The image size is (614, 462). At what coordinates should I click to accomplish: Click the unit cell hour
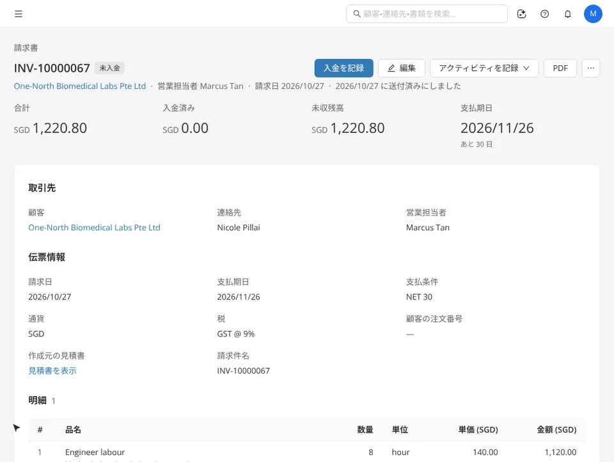(x=400, y=452)
